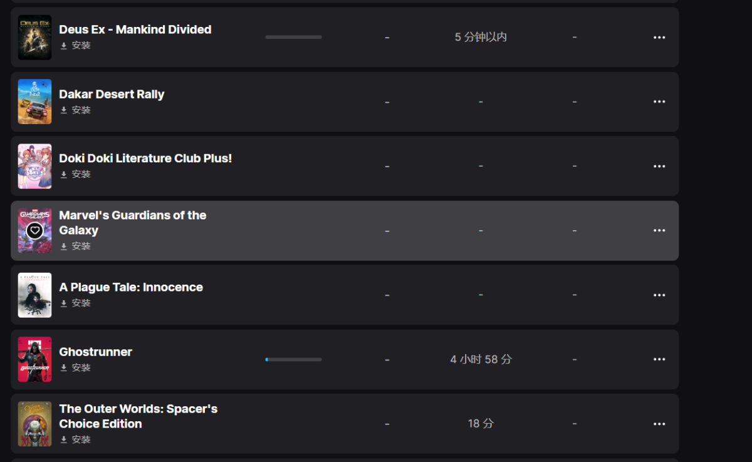Viewport: 752px width, 462px height.
Task: Favorite Marvel's Guardians of the Galaxy with heart icon
Action: [34, 231]
